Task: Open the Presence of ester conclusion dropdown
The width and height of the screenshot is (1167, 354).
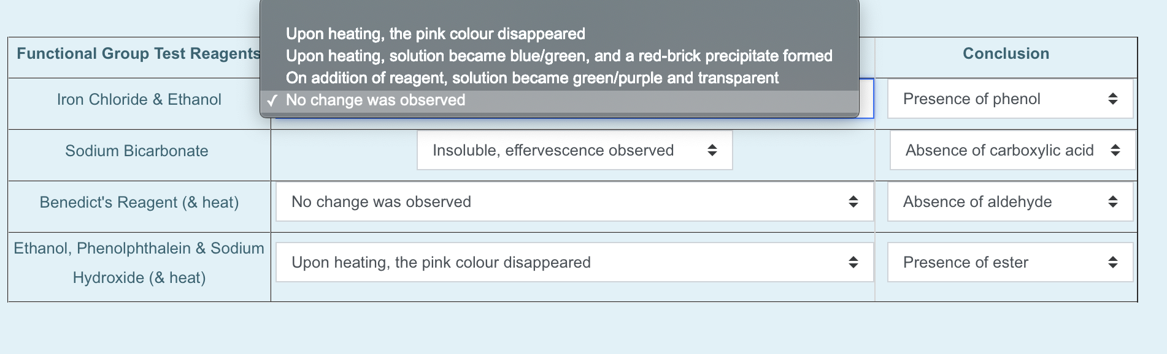Action: click(1009, 262)
